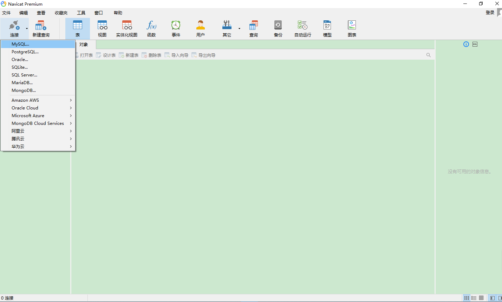Click the 设计表 design table button
Screen dimensions: 502x302
point(106,55)
